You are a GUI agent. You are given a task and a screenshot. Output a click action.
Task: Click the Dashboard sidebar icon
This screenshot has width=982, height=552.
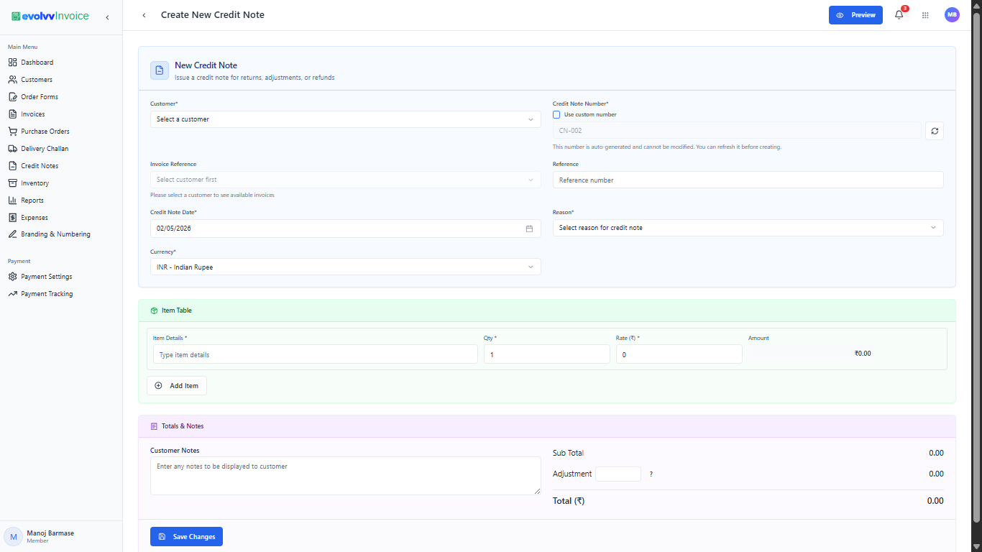(13, 63)
